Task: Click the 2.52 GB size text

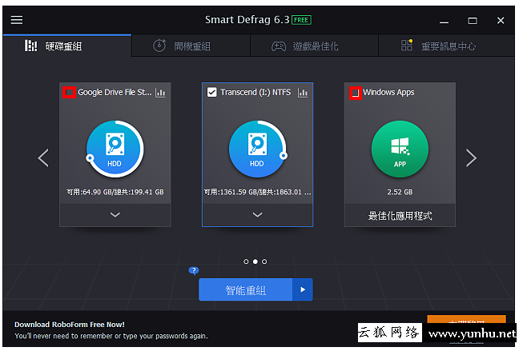Action: pyautogui.click(x=400, y=192)
